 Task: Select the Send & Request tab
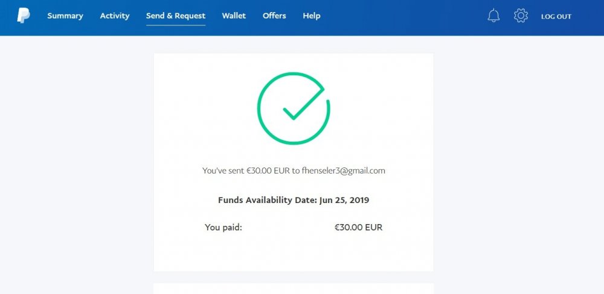coord(176,16)
